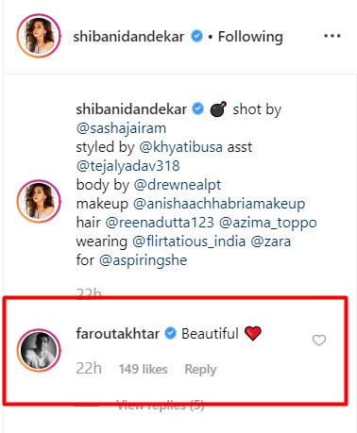Visit the @tejalyadav318 profile link

pyautogui.click(x=127, y=166)
